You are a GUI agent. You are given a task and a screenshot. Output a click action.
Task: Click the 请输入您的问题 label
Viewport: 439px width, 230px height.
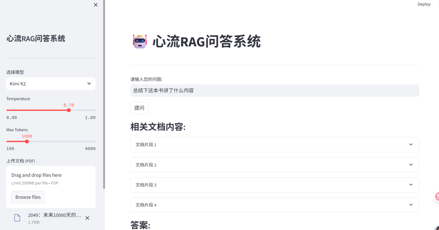tap(146, 79)
